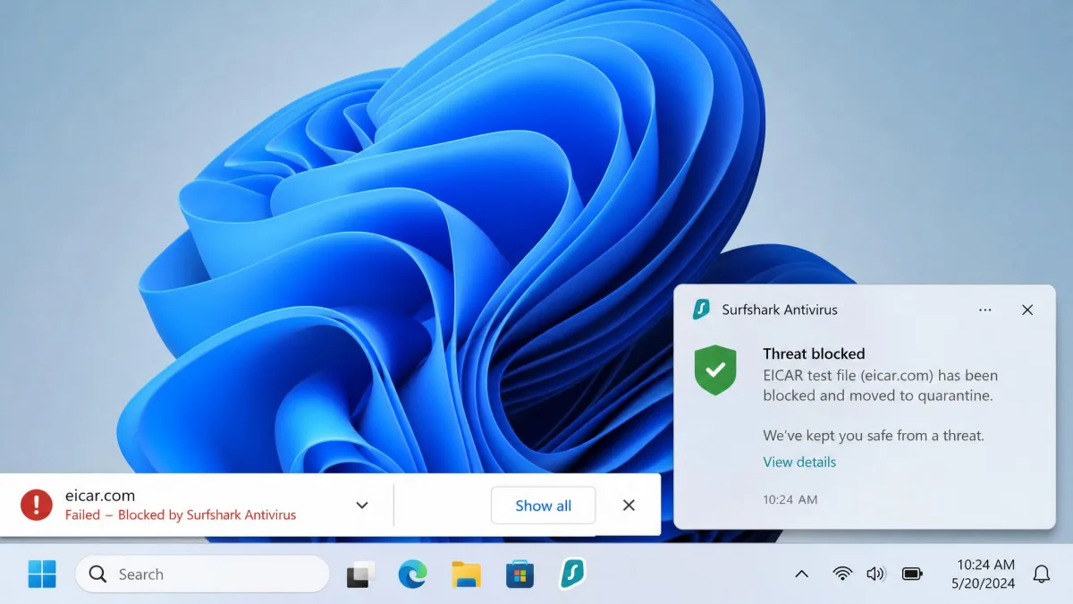Screen dimensions: 1073x604
Task: Open clock and date 10:24 AM 5/20/2024
Action: [x=985, y=574]
